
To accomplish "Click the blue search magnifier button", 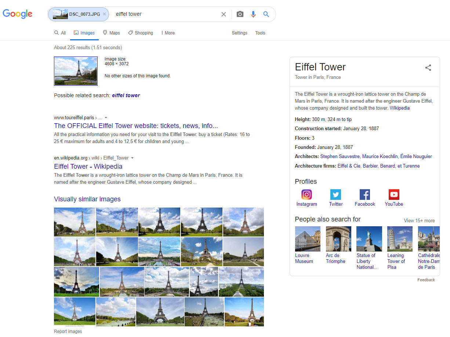I will coord(266,14).
